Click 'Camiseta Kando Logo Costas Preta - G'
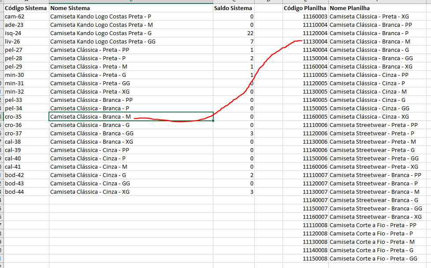The width and height of the screenshot is (431, 268). coord(101,33)
